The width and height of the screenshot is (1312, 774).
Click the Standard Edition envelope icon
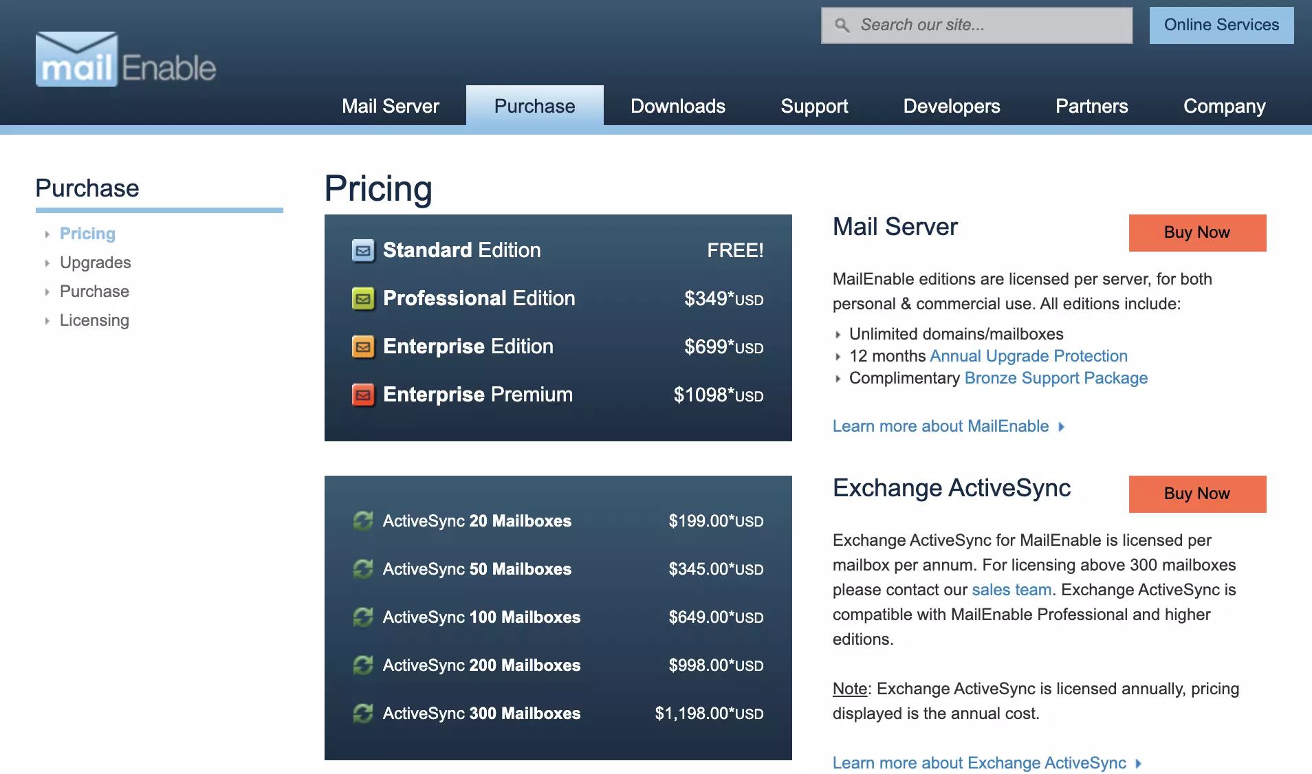coord(364,250)
